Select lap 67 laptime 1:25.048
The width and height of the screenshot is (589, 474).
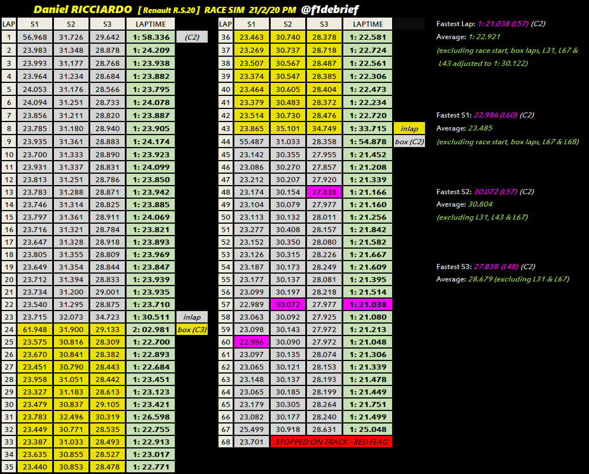pos(367,429)
